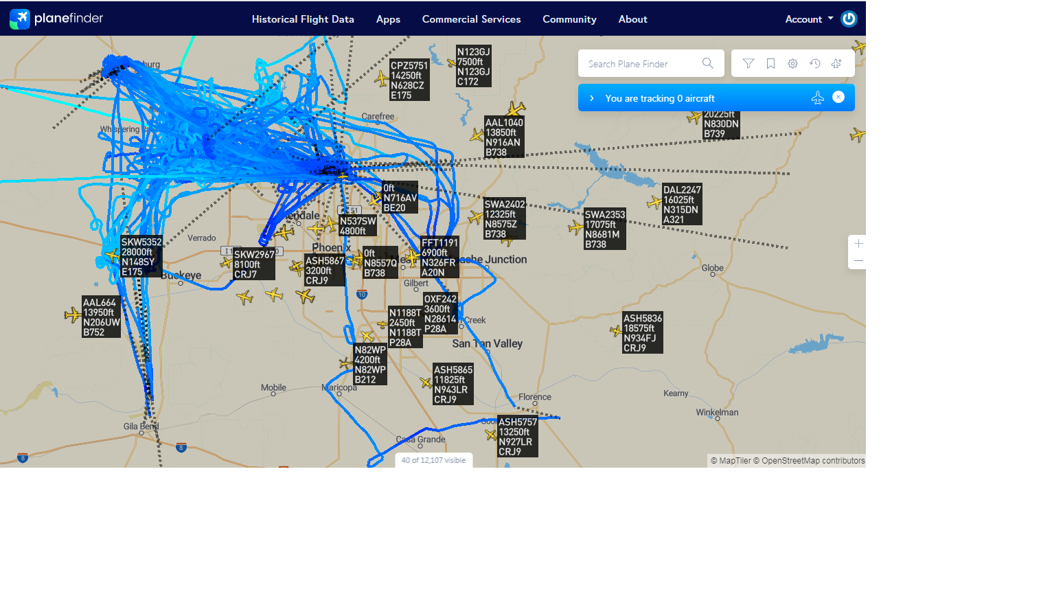Screen dimensions: 1063x592
Task: Select the SWA2402 aircraft icon
Action: (476, 218)
